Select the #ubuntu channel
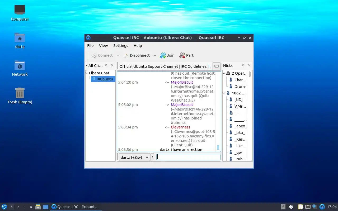338x211 pixels. pos(103,79)
